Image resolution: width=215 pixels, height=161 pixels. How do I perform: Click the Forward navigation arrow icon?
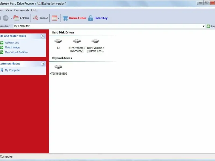6,18
